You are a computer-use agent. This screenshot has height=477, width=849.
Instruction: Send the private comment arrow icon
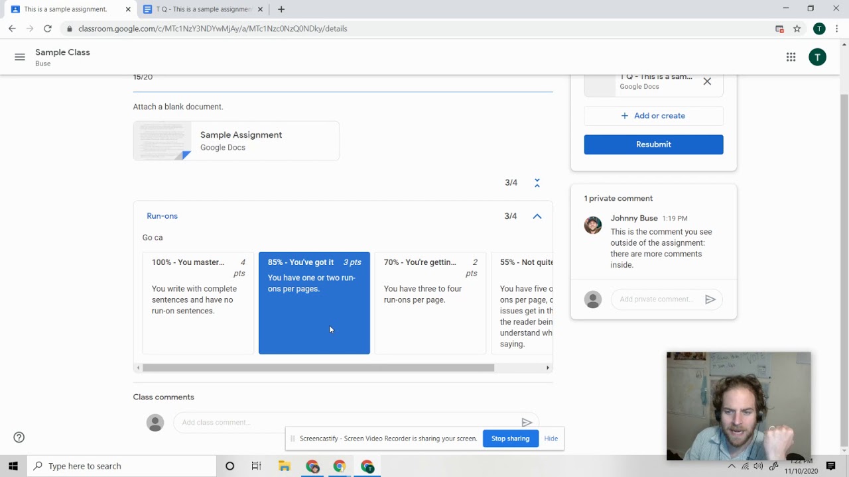(x=710, y=299)
